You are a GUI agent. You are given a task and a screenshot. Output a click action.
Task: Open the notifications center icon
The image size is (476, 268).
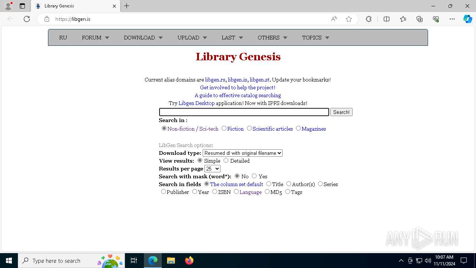tap(464, 261)
